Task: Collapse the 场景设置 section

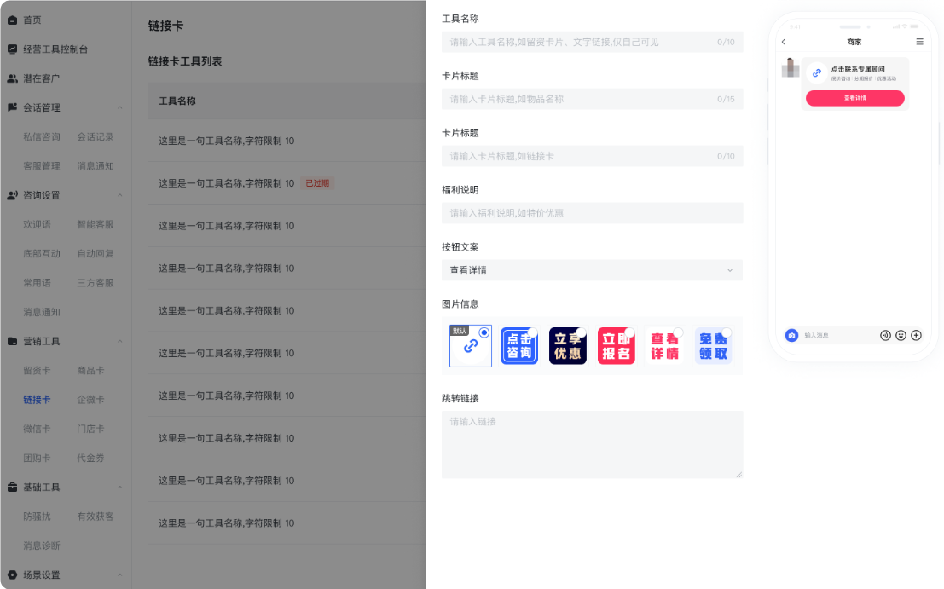Action: click(119, 575)
